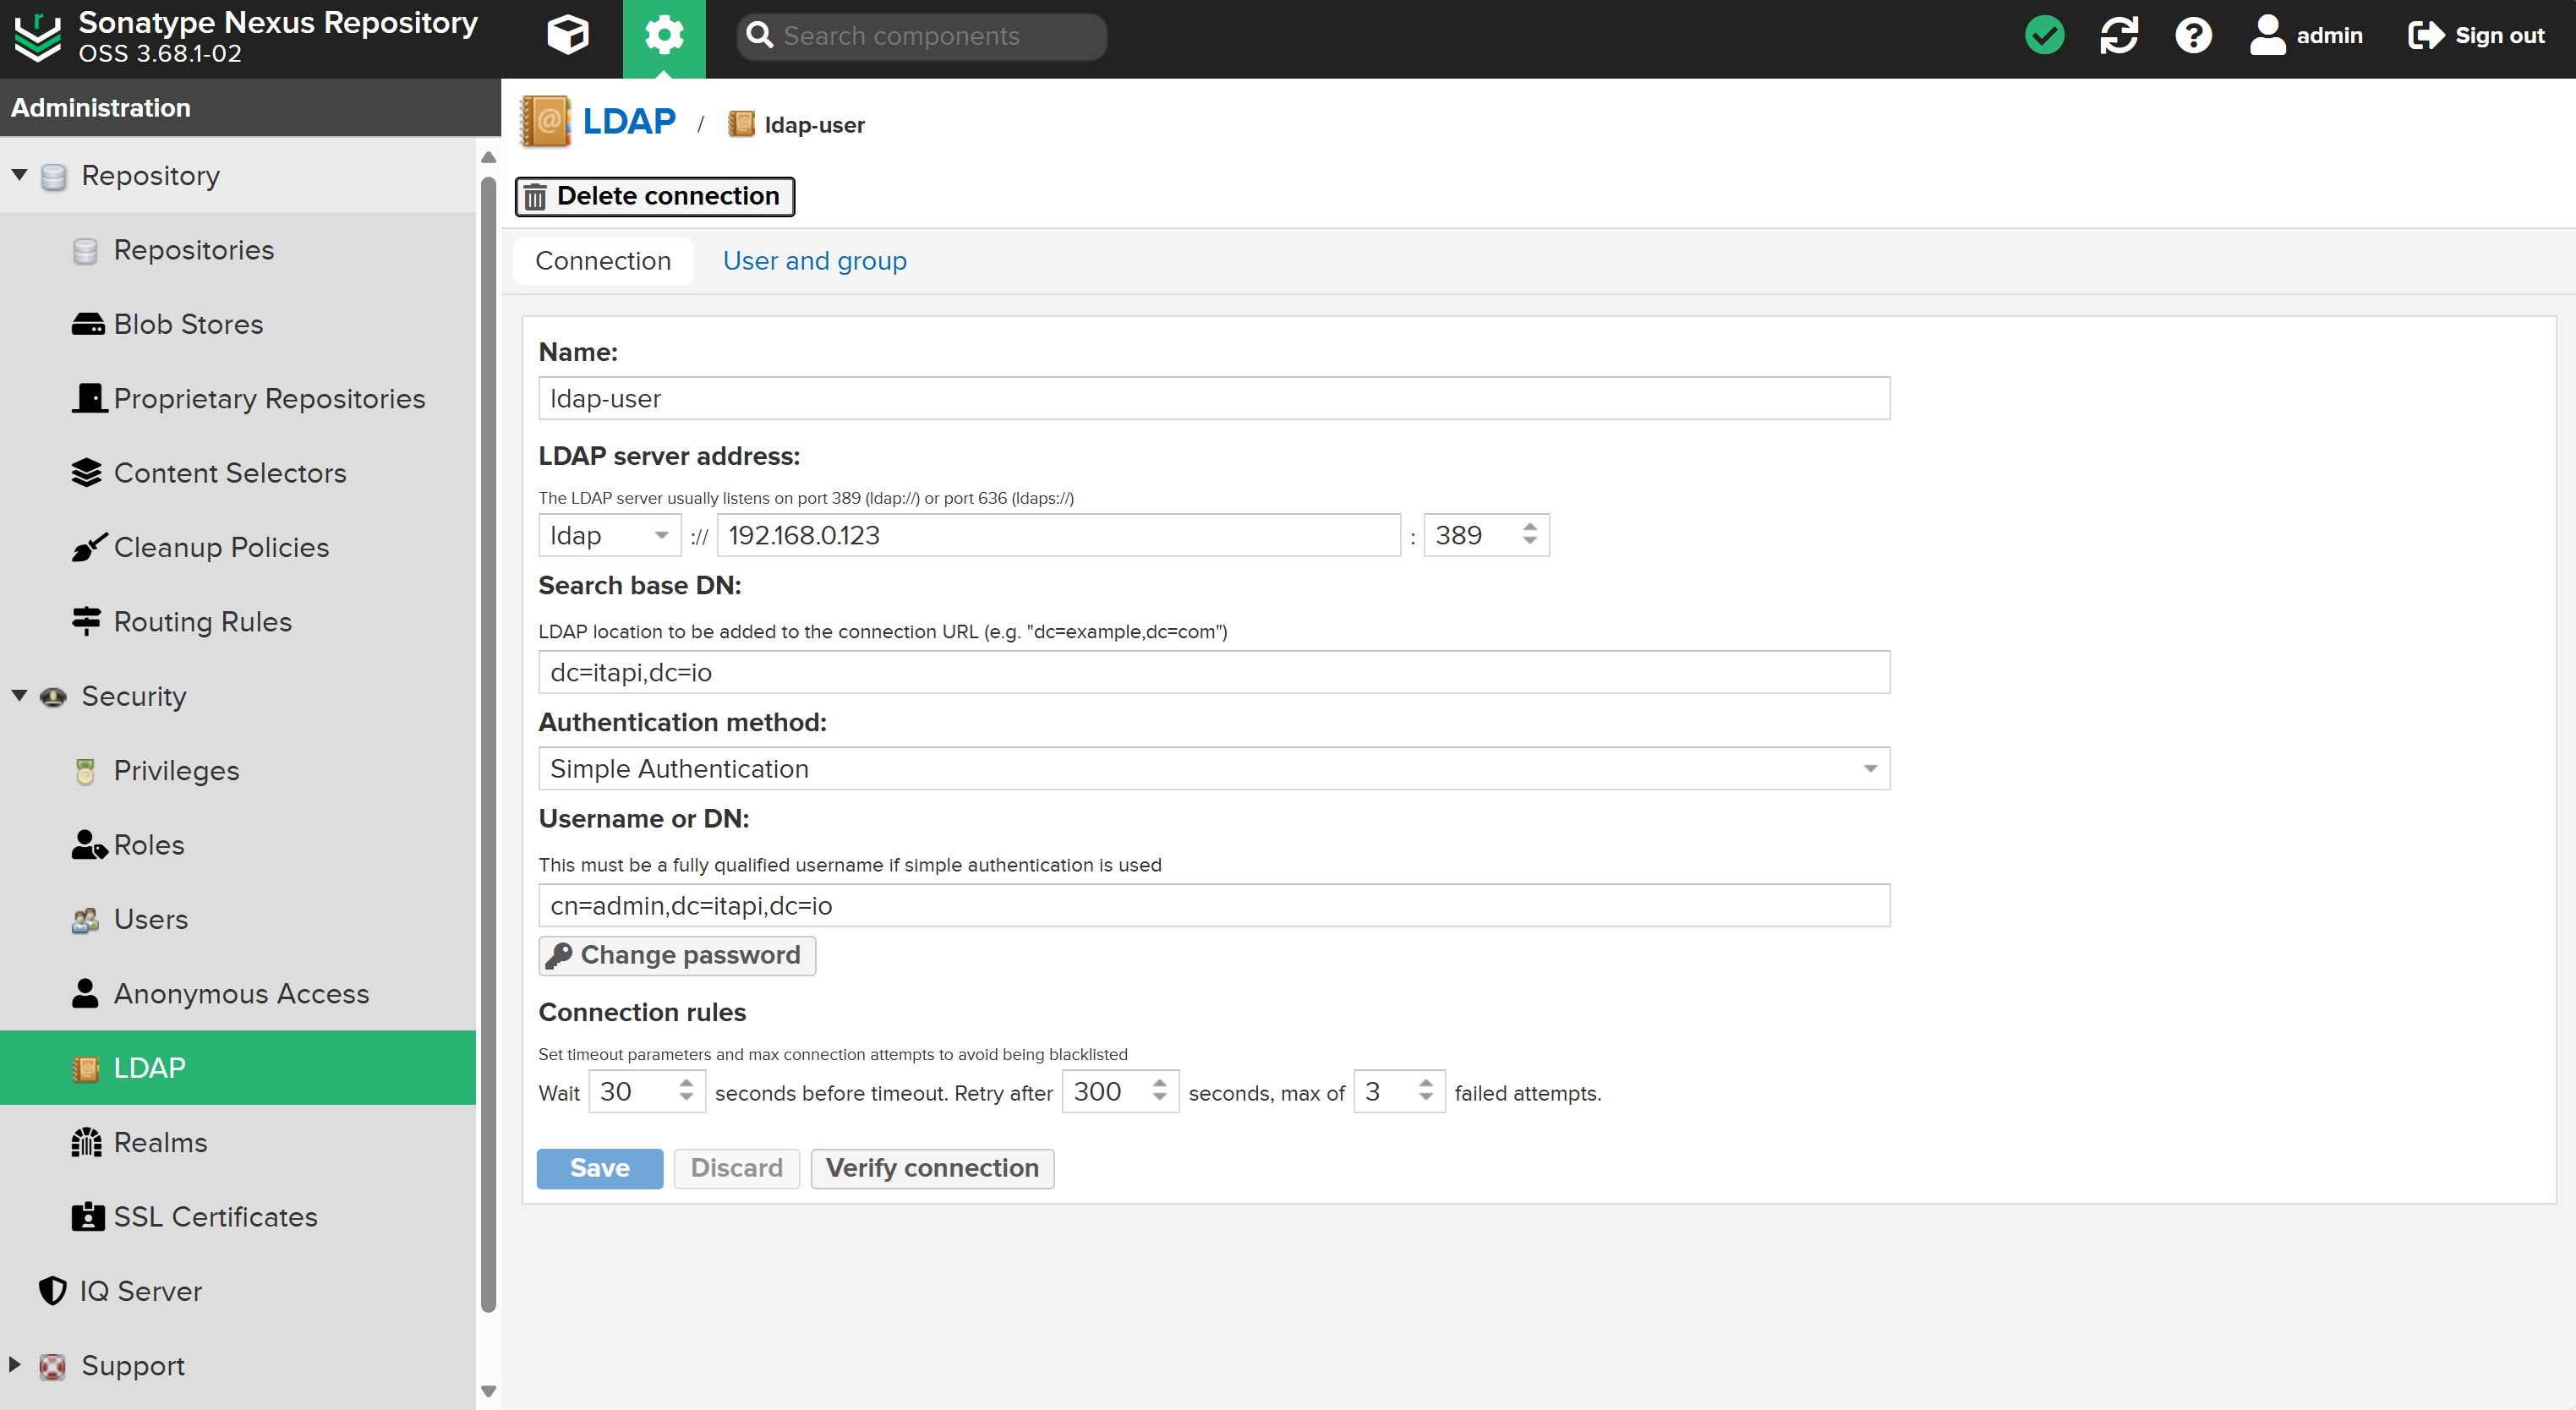The image size is (2576, 1410).
Task: Focus the Search components field
Action: [x=922, y=36]
